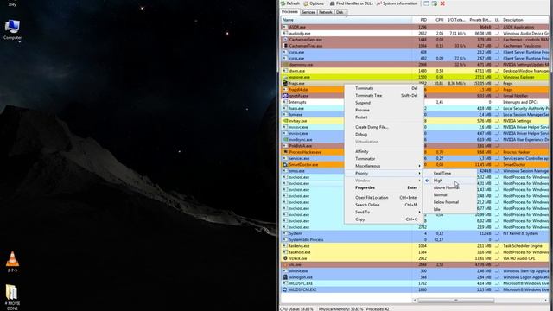Screen dimensions: 553x311
Task: Click the fraps.exe process icon
Action: [x=285, y=83]
